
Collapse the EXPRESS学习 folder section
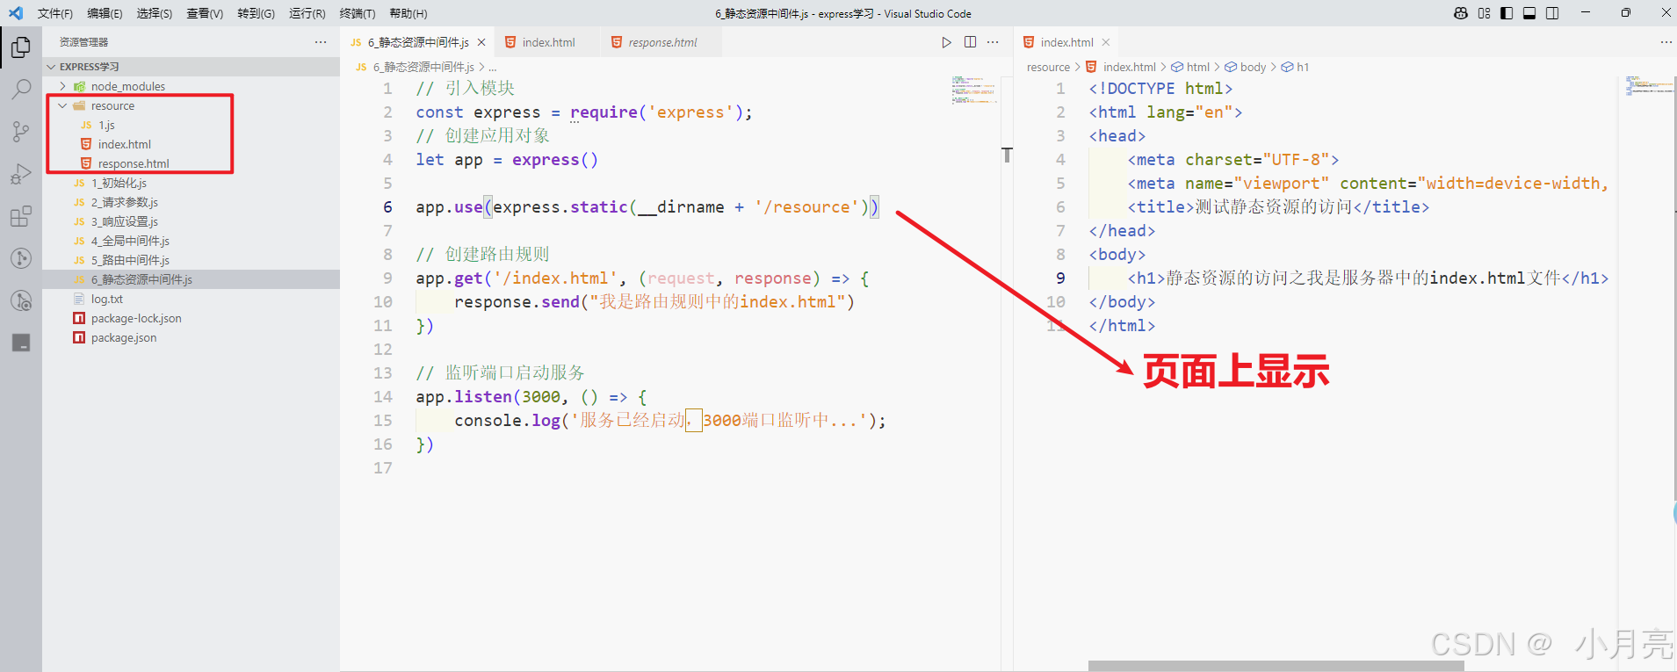click(x=192, y=67)
